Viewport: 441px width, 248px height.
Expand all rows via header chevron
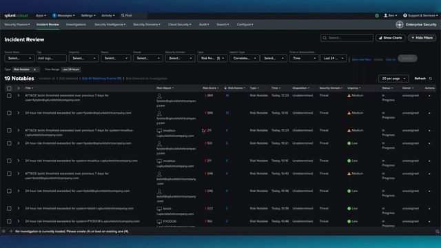(19, 88)
